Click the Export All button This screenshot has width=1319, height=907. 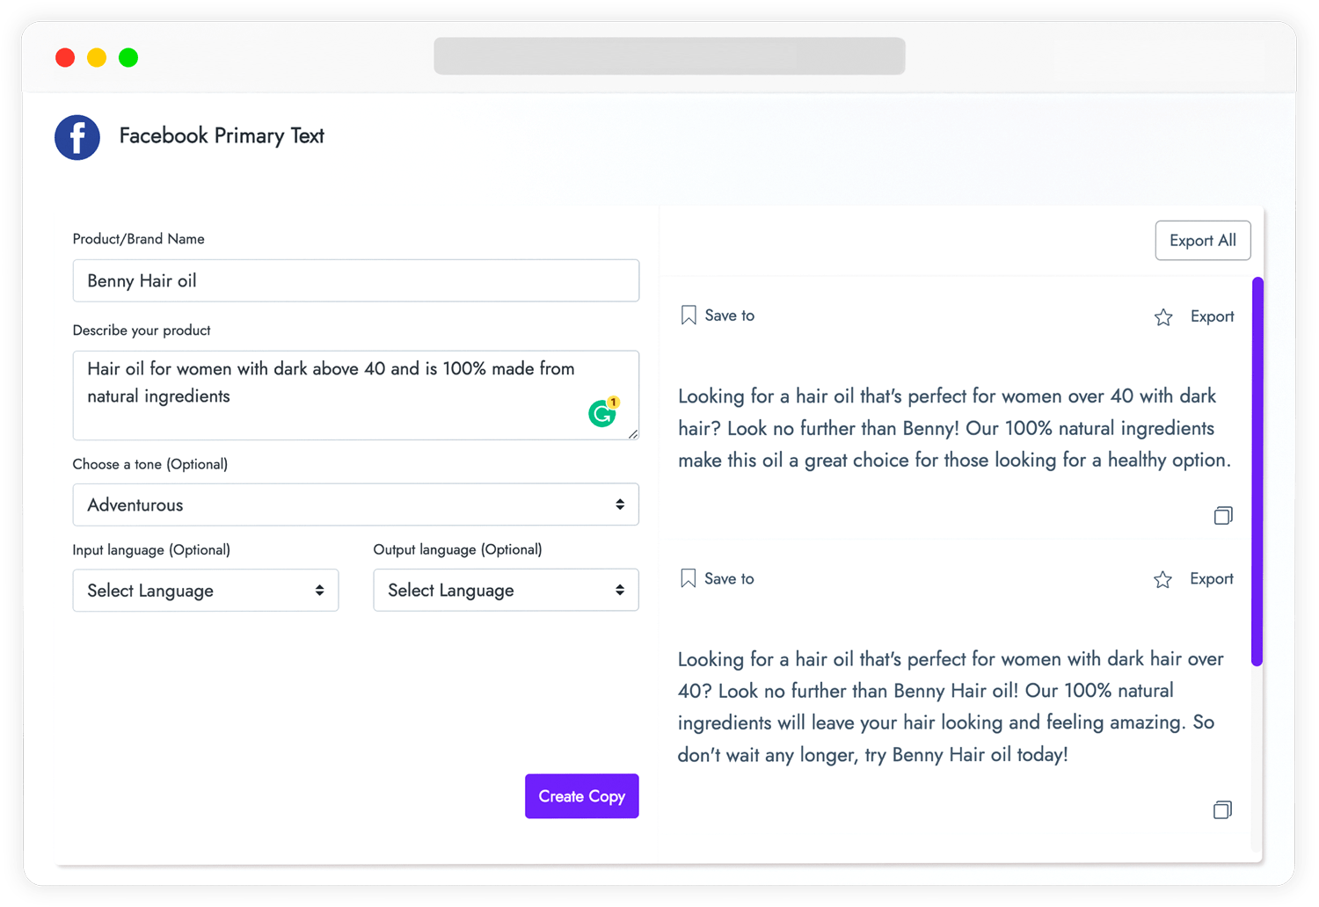tap(1202, 241)
